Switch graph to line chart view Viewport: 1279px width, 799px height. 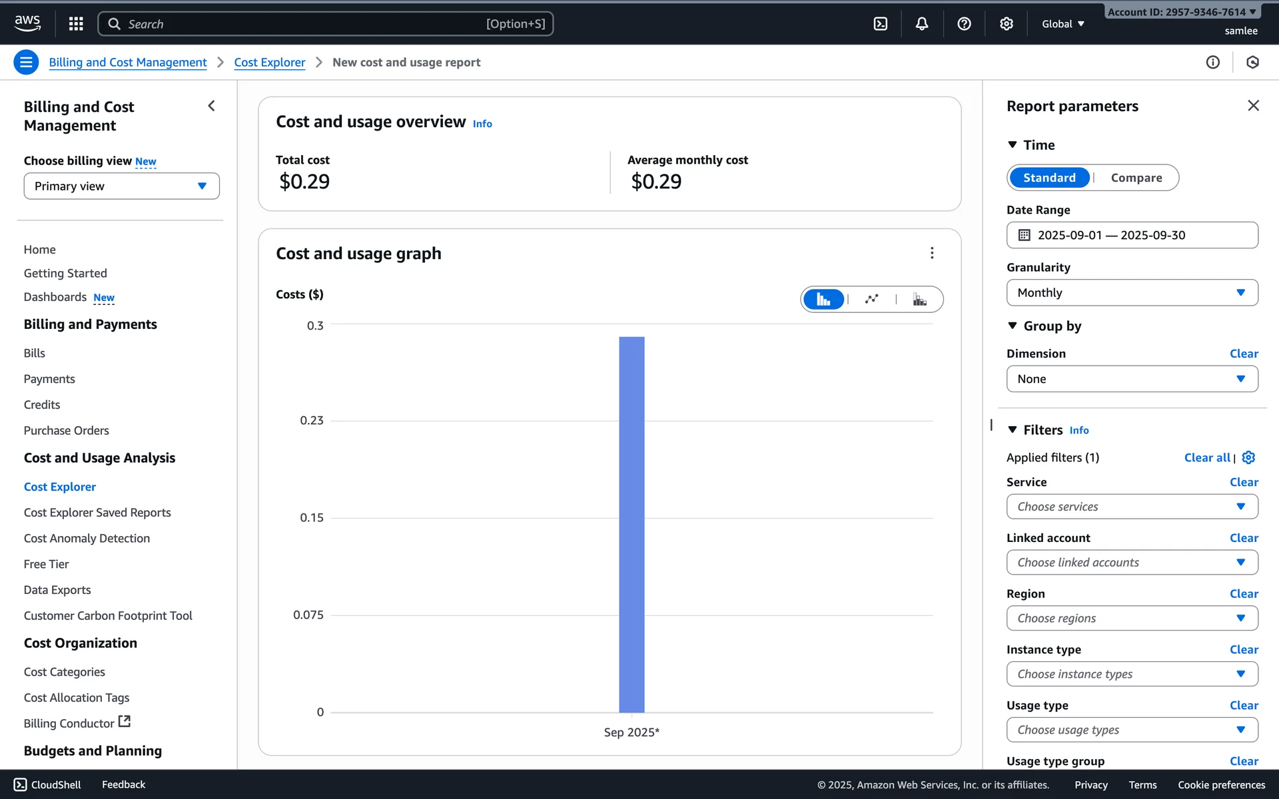coord(871,299)
